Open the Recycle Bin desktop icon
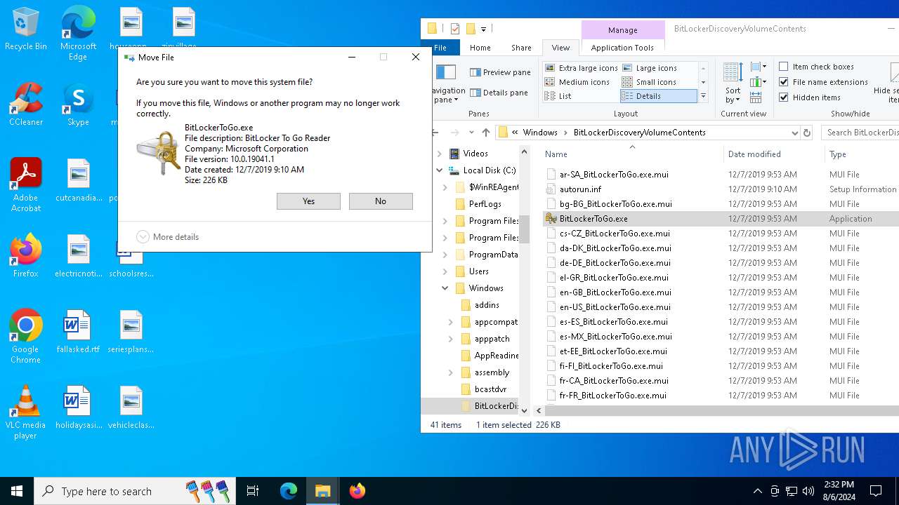This screenshot has width=899, height=505. (x=25, y=29)
